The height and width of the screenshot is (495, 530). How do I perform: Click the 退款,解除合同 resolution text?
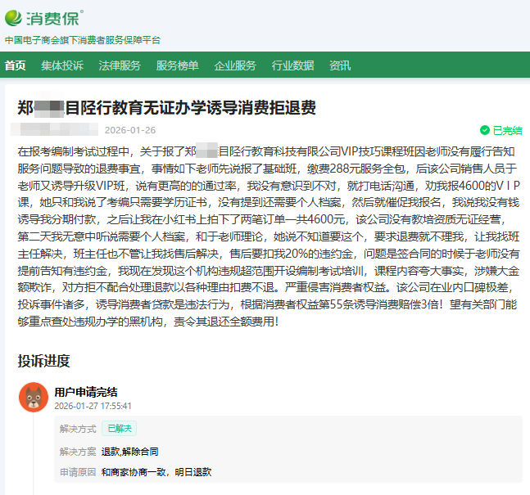click(130, 451)
